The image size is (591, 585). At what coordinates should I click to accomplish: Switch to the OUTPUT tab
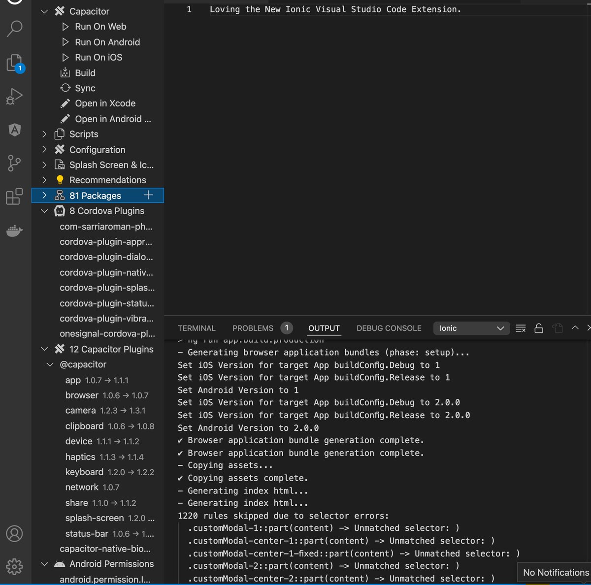pyautogui.click(x=324, y=328)
